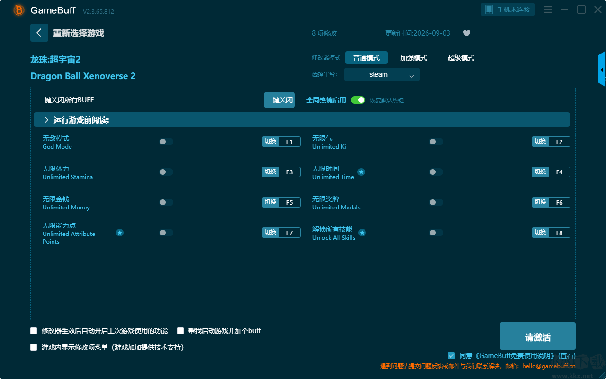This screenshot has width=606, height=379.
Task: Close the GameBuff window
Action: coord(598,9)
